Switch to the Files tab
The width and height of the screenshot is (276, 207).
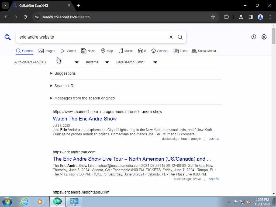(x=180, y=51)
